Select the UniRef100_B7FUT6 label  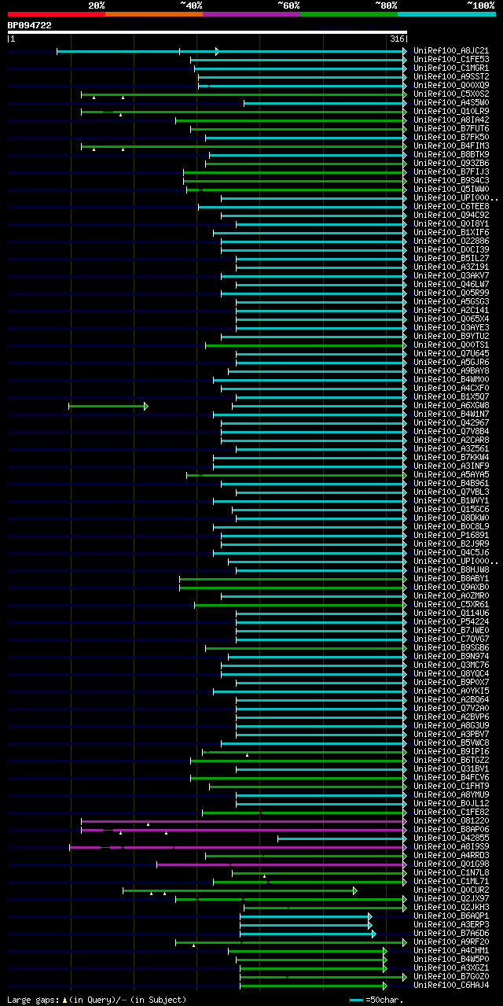click(x=451, y=129)
